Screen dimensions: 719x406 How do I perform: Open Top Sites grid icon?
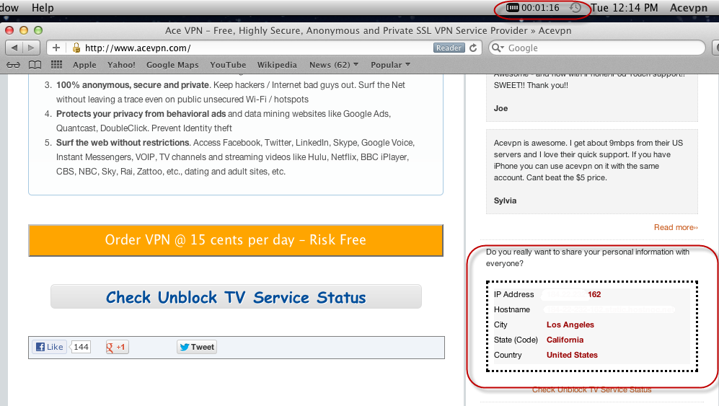pos(56,65)
